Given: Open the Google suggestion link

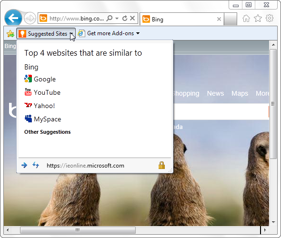Looking at the screenshot, I should click(45, 79).
